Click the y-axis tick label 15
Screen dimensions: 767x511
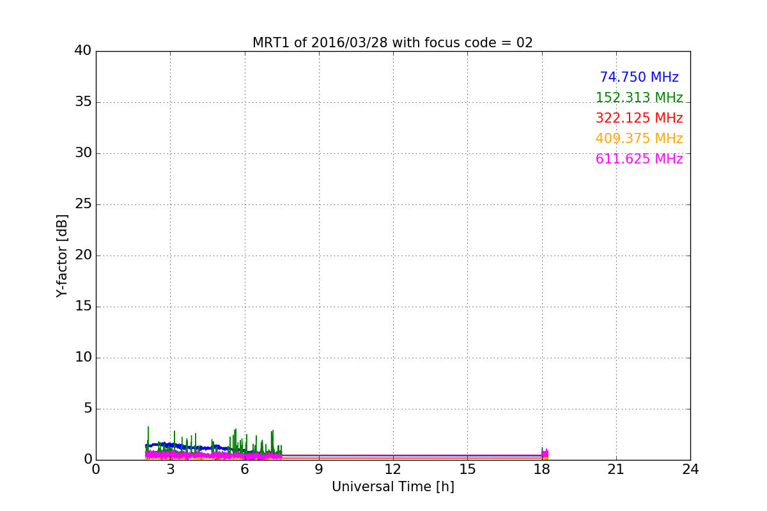(83, 306)
